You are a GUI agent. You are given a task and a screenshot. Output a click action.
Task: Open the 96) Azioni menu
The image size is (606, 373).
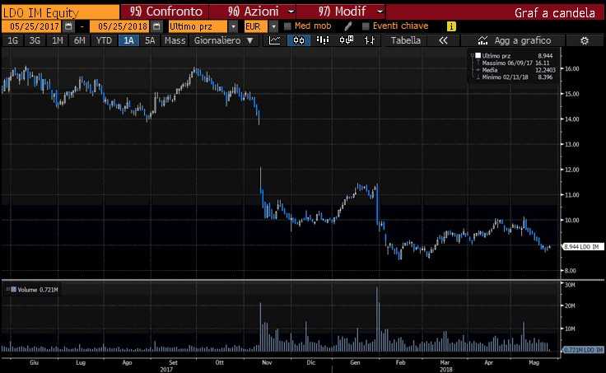[253, 12]
